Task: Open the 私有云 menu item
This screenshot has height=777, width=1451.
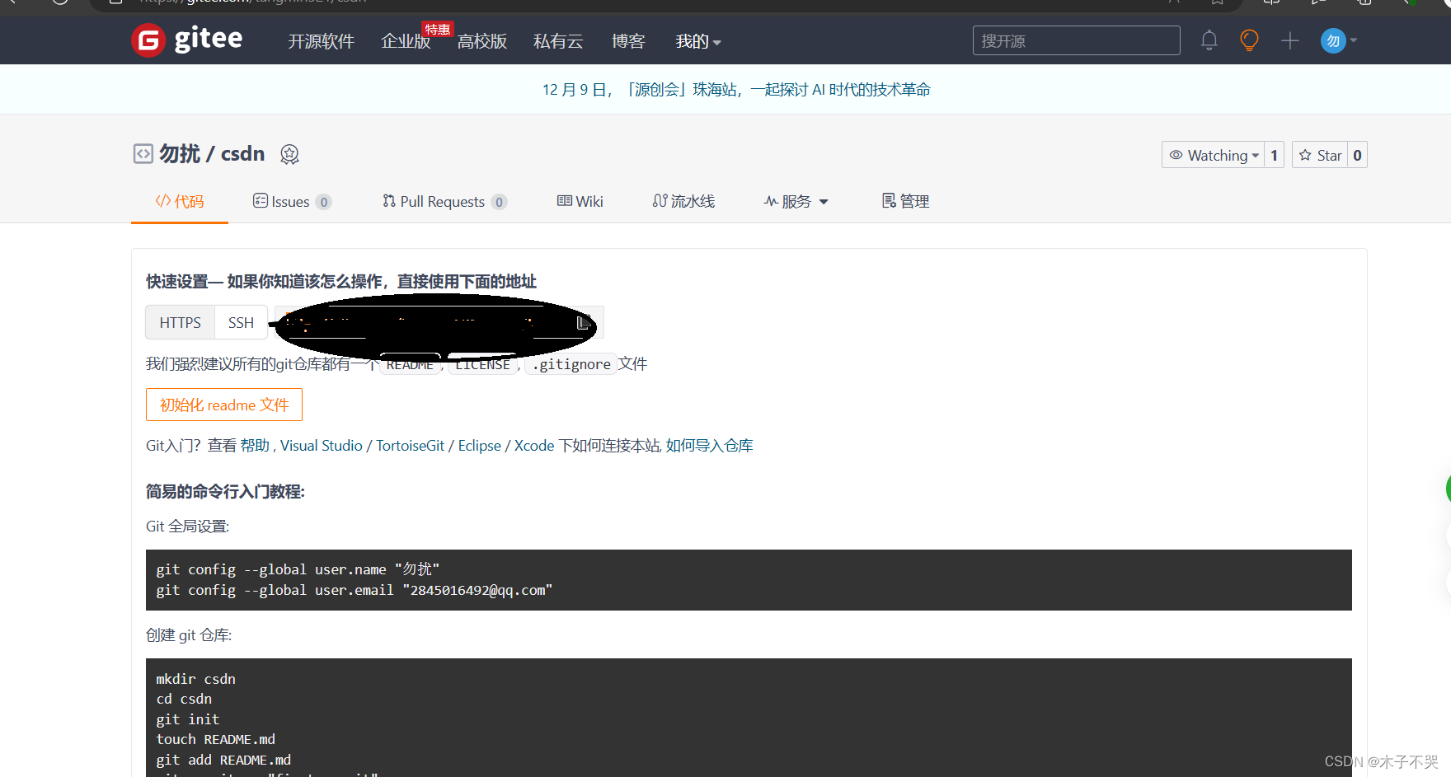Action: coord(558,41)
